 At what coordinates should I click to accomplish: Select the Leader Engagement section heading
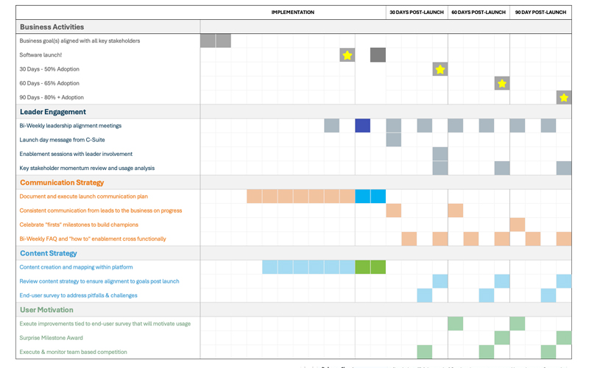(53, 112)
